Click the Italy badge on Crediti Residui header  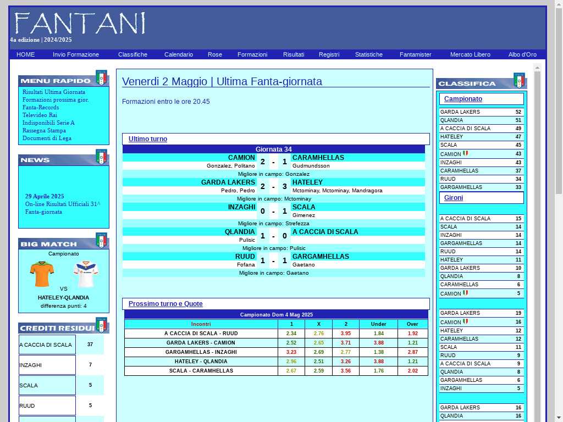[x=101, y=325]
